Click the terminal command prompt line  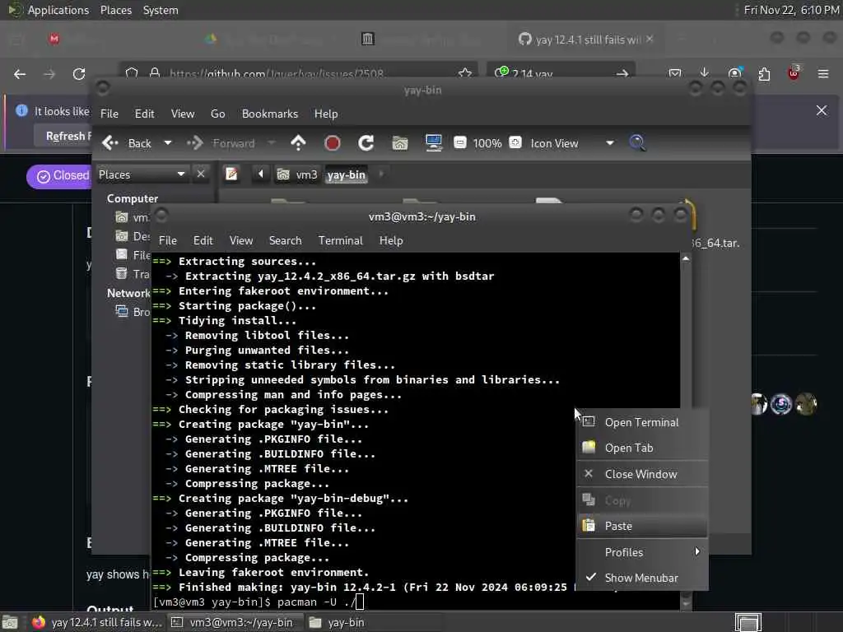pyautogui.click(x=415, y=602)
